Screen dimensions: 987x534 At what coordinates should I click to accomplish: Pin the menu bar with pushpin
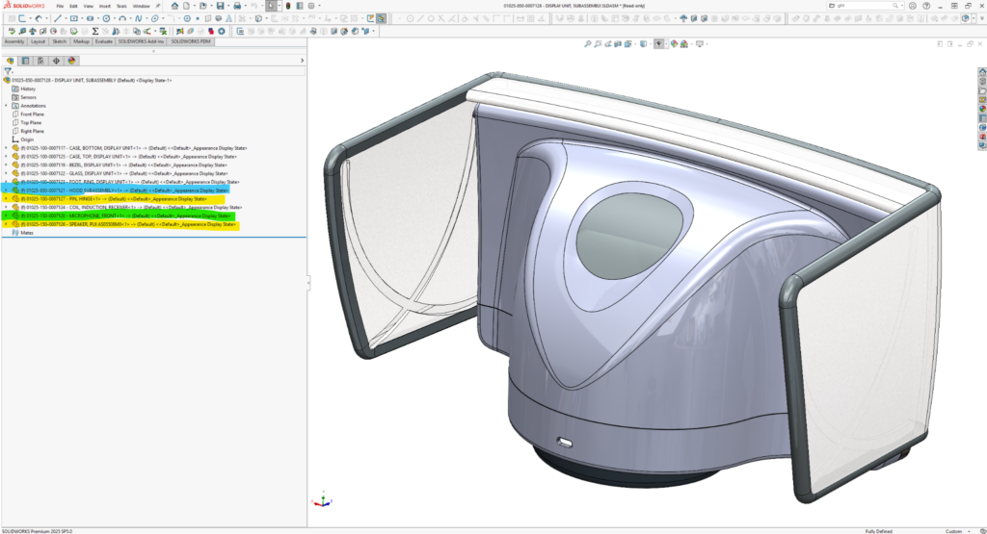[x=157, y=6]
